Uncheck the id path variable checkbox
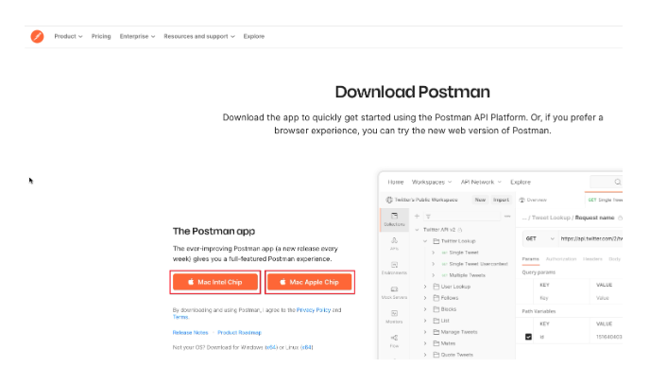The image size is (650, 385). (x=528, y=337)
